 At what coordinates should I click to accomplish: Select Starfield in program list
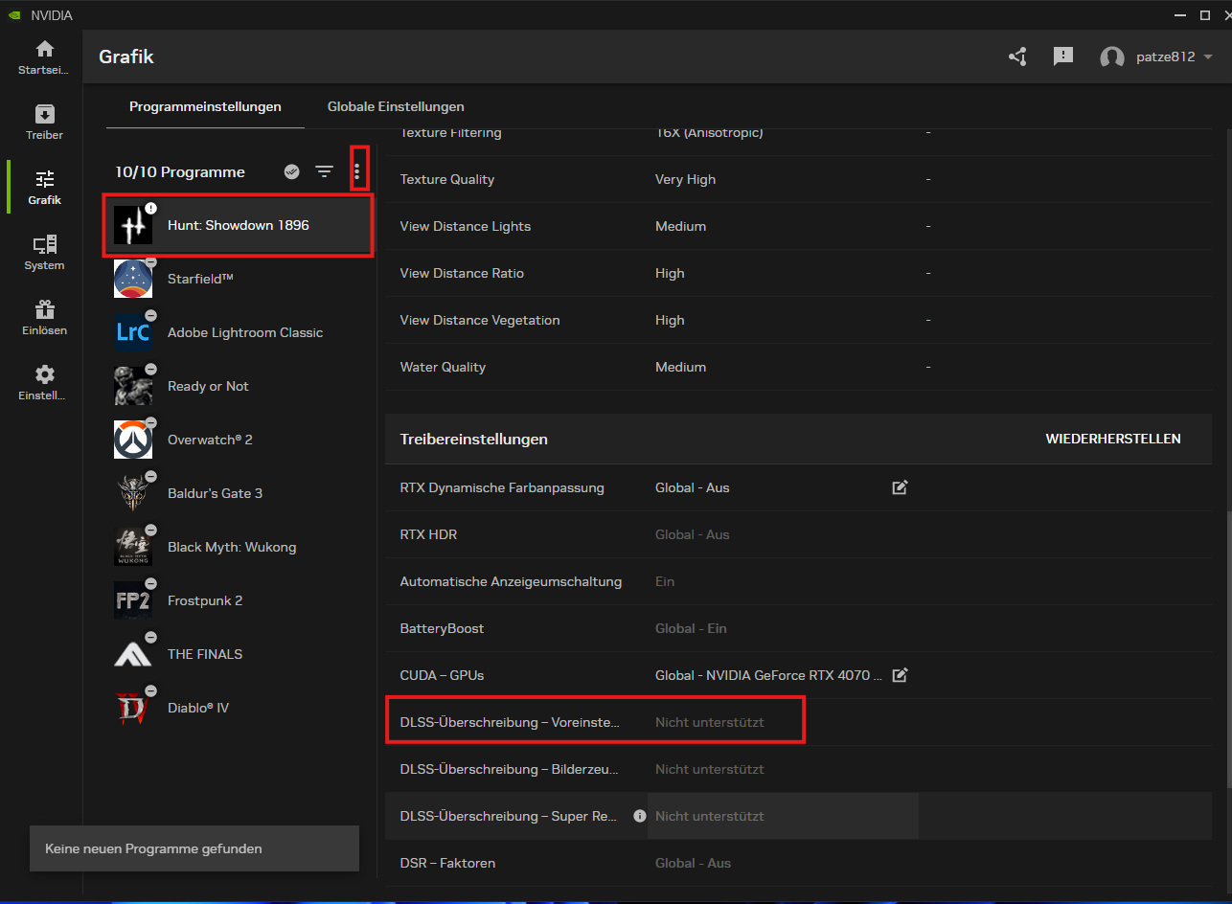238,279
